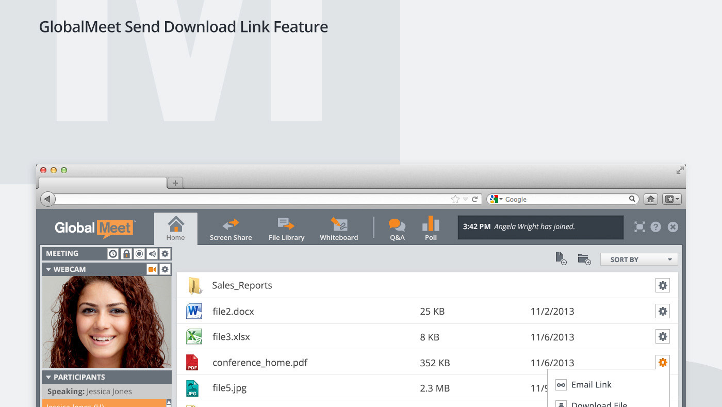Screen dimensions: 722x407
Task: Open the Whiteboard tab
Action: point(339,229)
